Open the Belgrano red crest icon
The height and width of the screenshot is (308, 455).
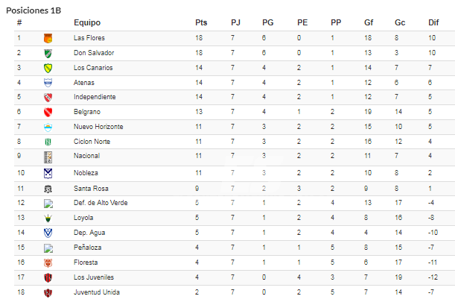click(x=48, y=112)
